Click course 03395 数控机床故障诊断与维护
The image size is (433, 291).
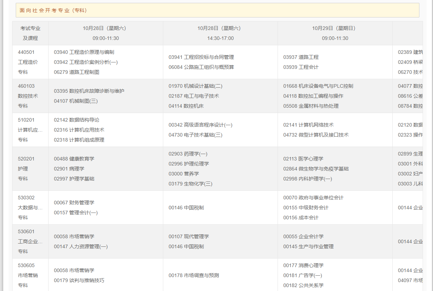point(89,91)
